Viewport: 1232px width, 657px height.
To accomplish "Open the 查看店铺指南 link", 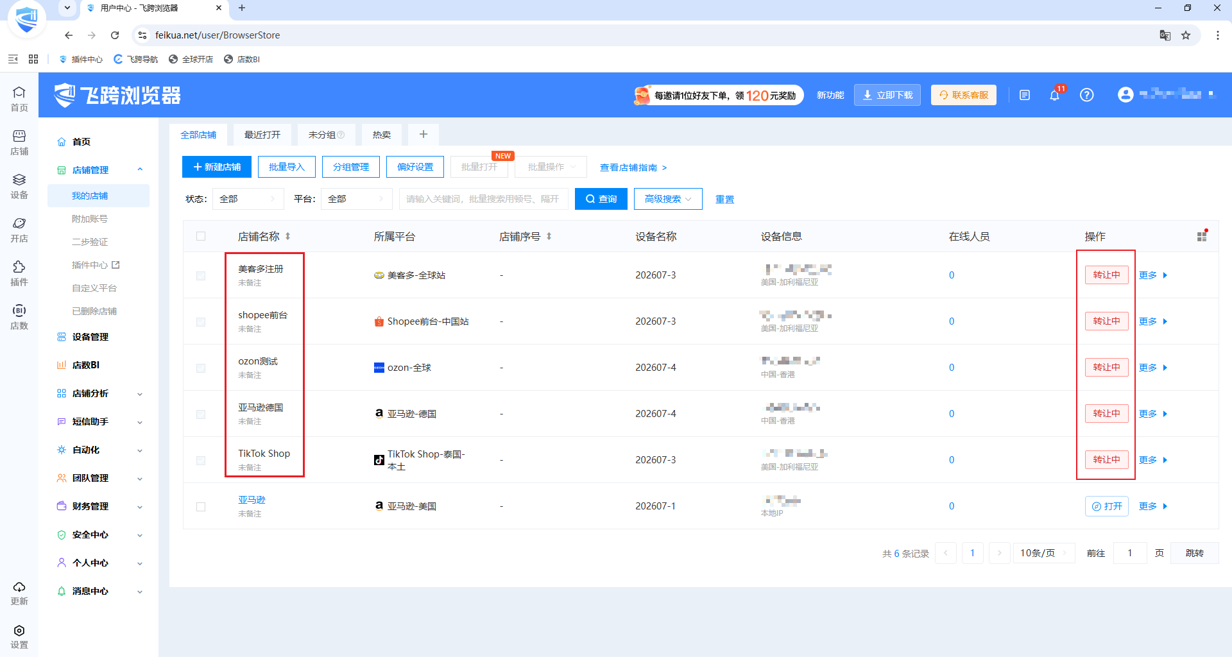I will (x=633, y=167).
